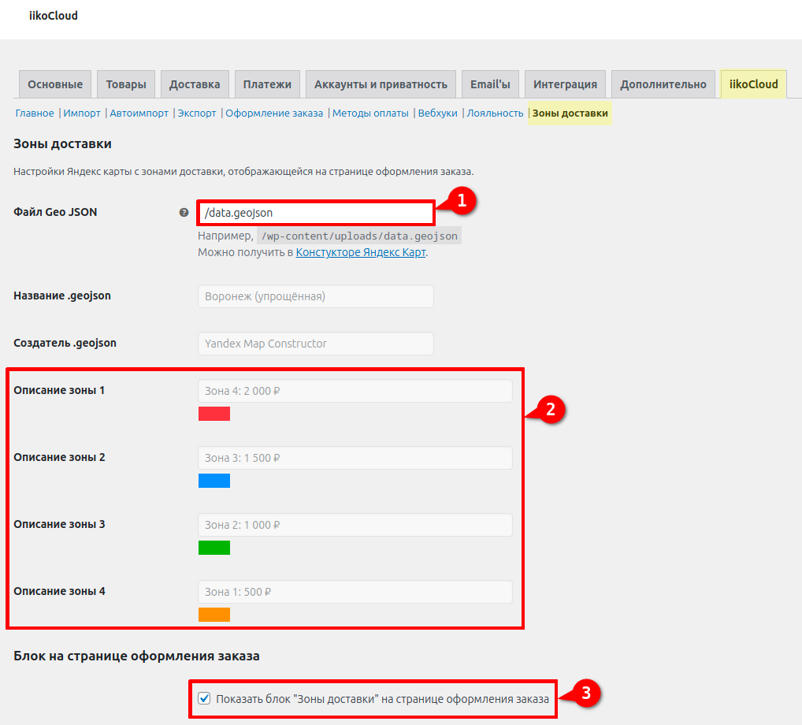Switch to the Товары tab
The width and height of the screenshot is (802, 725).
click(x=126, y=84)
